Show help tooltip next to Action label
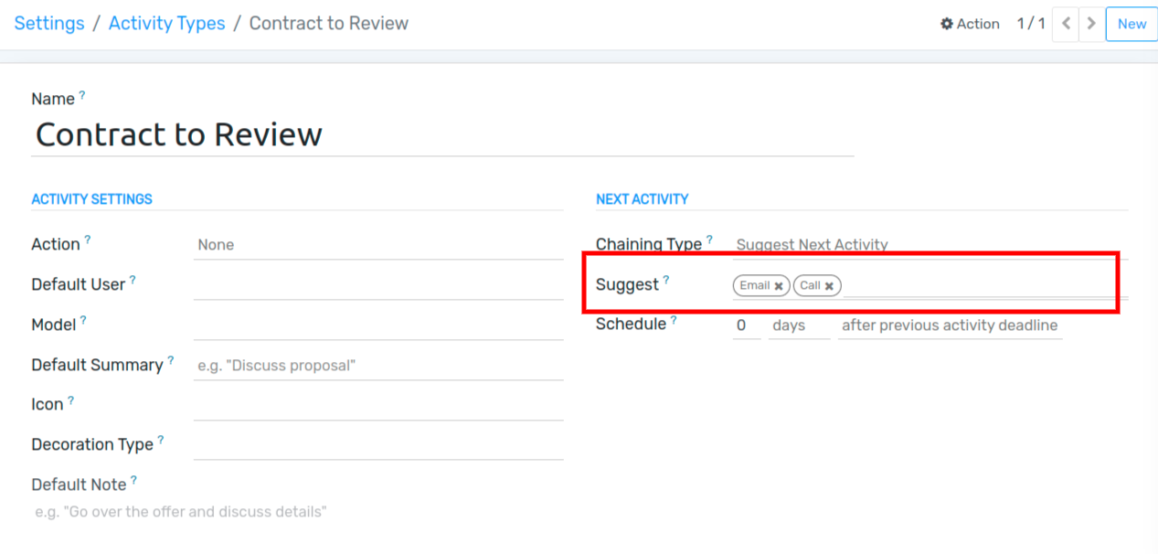Screen dimensions: 1158x554 click(x=88, y=240)
